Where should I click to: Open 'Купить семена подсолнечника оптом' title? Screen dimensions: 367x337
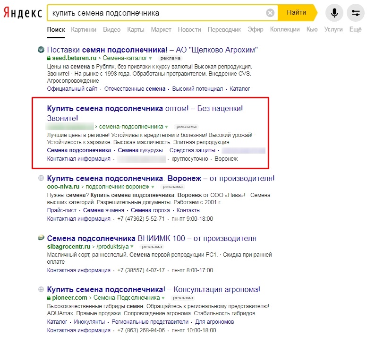pyautogui.click(x=145, y=113)
